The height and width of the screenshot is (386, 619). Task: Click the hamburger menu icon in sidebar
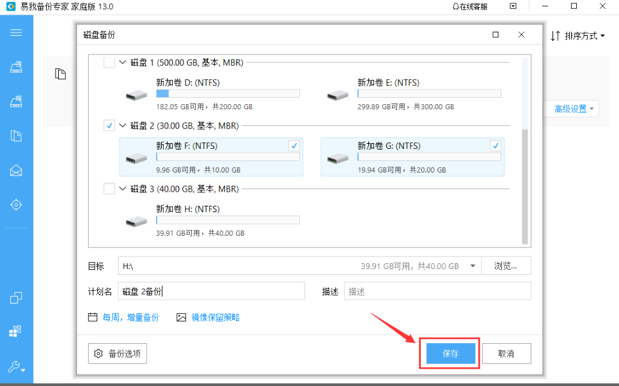(x=16, y=33)
